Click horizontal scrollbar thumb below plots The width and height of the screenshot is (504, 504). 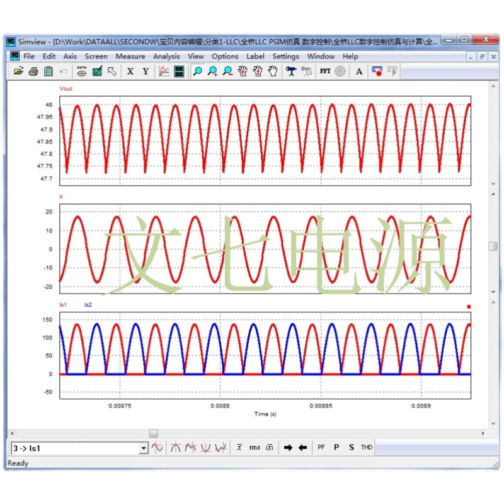(154, 433)
